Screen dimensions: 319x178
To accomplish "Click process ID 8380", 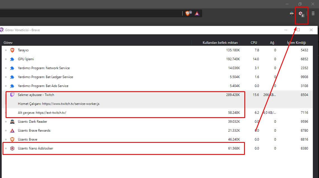I will point(304,148).
